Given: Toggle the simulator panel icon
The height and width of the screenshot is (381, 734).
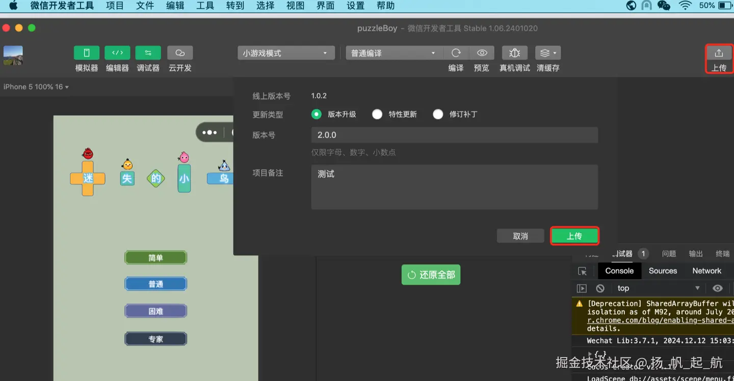Looking at the screenshot, I should pos(87,53).
